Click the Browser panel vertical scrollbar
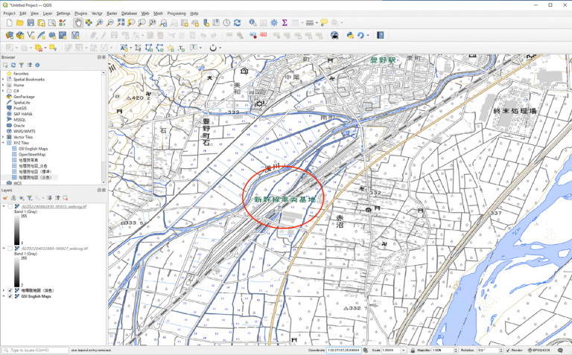The width and height of the screenshot is (572, 355). point(104,127)
